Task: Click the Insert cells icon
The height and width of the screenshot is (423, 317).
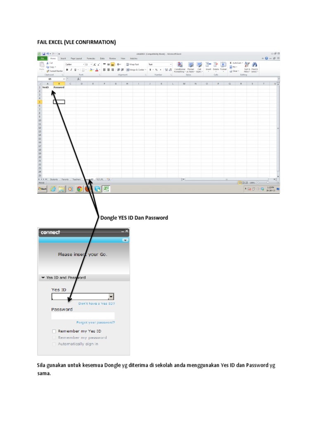Action: (208, 65)
